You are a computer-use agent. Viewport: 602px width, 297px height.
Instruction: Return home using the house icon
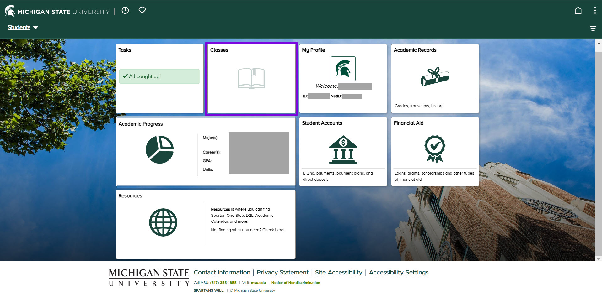[x=578, y=10]
